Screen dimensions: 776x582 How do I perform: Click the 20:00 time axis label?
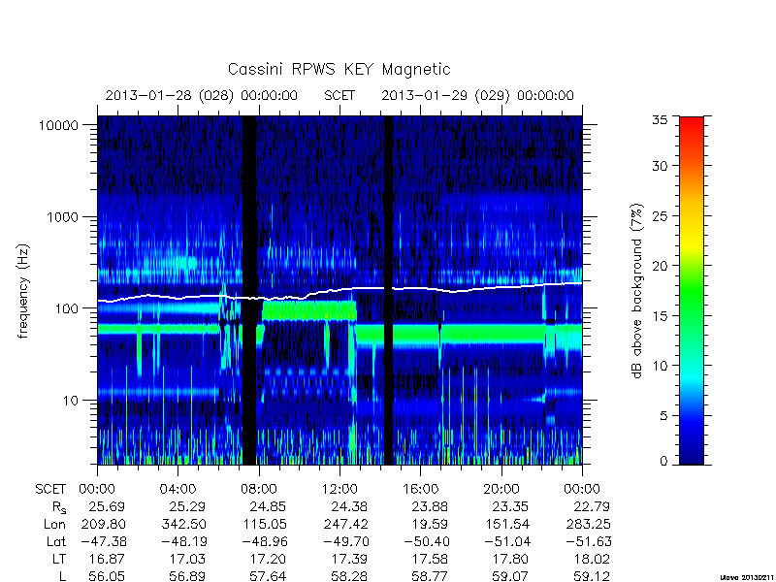501,490
